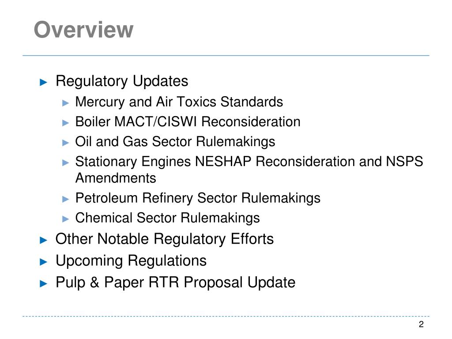Select the Oil and Gas Sector Rulemakings item

[x=175, y=142]
